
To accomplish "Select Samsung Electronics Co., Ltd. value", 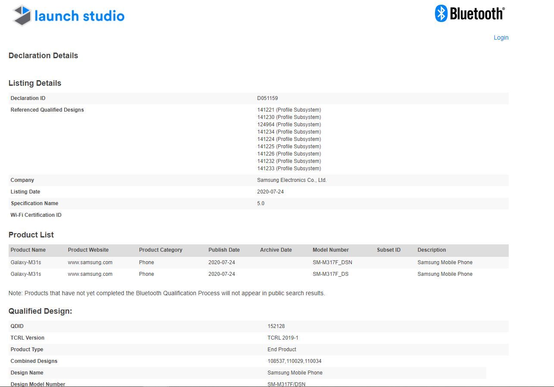I will click(x=292, y=180).
